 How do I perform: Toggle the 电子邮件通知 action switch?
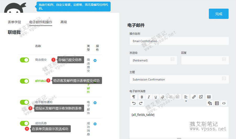tap(24, 102)
